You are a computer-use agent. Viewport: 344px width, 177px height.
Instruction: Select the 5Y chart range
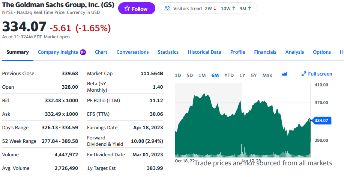[254, 76]
